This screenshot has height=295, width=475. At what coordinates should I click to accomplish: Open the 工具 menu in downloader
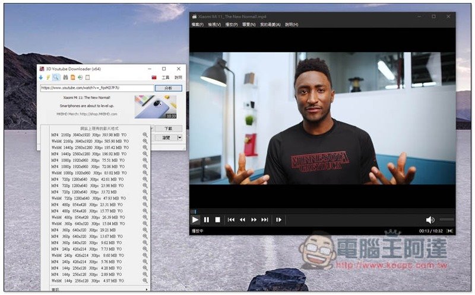(166, 78)
